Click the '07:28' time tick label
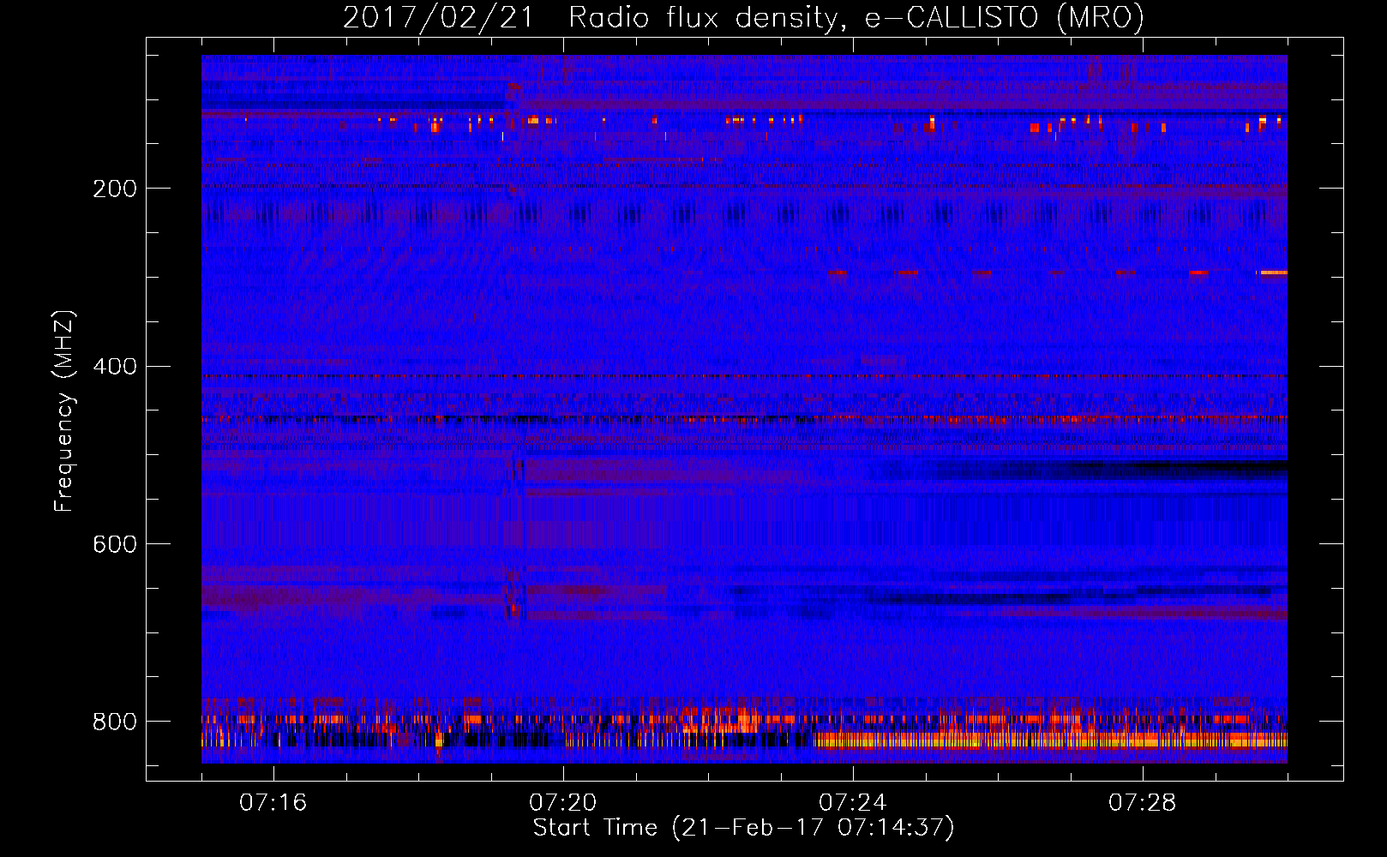 [1142, 803]
